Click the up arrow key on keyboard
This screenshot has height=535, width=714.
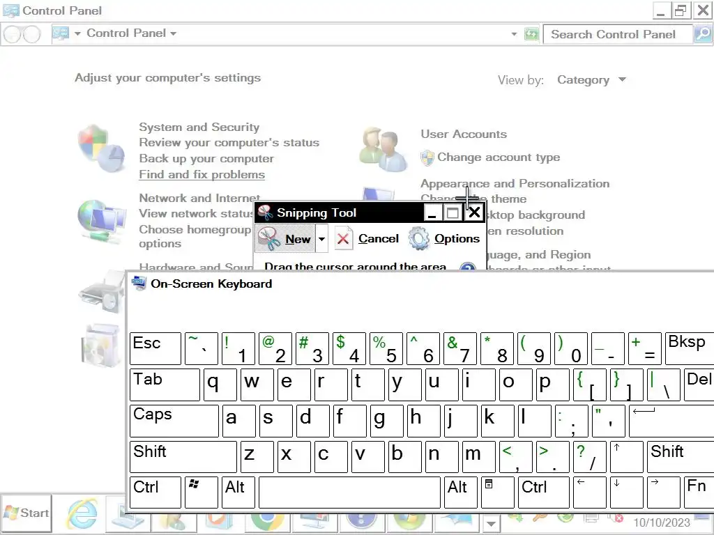click(626, 457)
